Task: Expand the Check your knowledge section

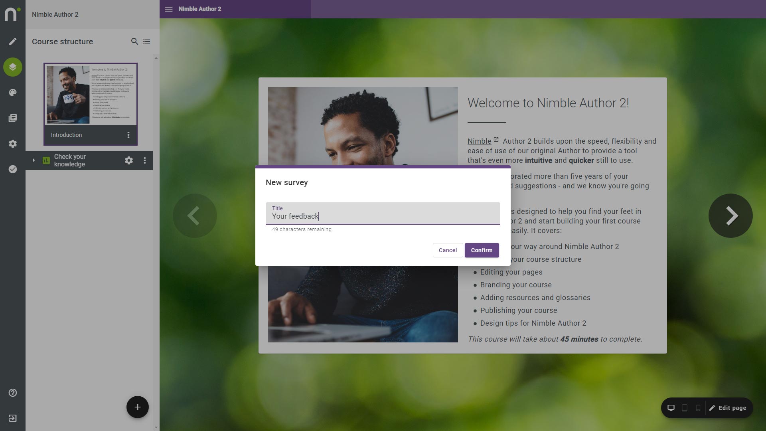Action: [34, 160]
